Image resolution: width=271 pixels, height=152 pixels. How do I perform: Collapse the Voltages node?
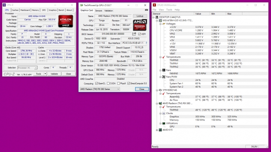160,24
